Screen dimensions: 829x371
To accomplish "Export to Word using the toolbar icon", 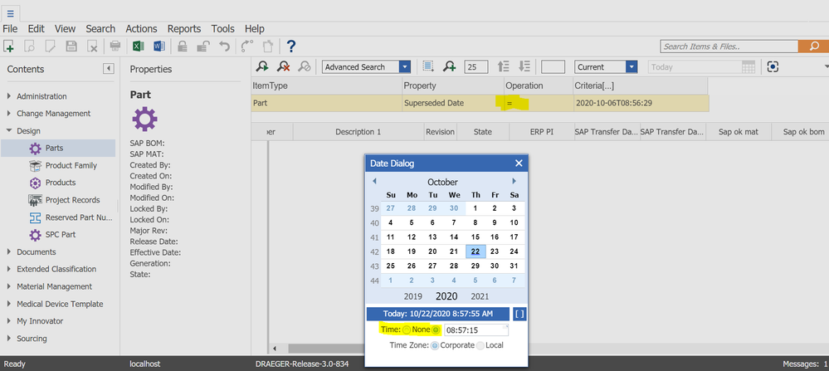I will click(158, 46).
